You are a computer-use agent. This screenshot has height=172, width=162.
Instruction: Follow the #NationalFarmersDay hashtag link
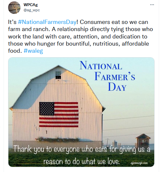[47, 22]
